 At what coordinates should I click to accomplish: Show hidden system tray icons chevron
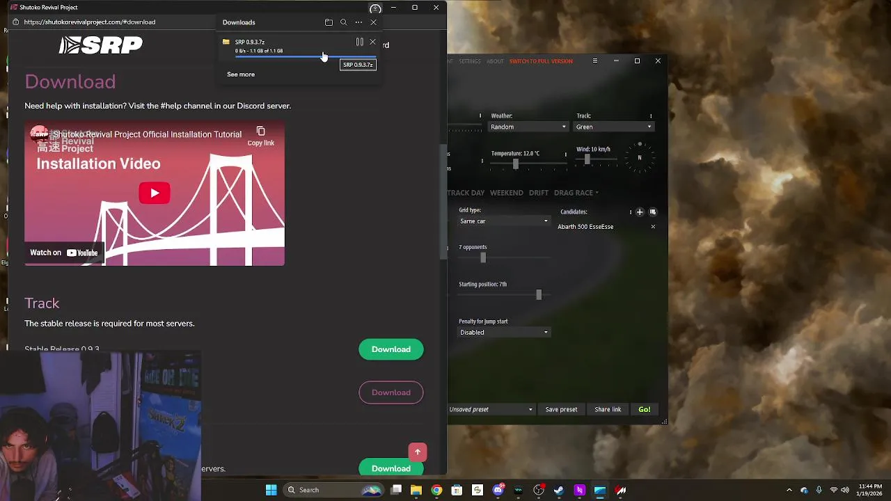tap(789, 490)
